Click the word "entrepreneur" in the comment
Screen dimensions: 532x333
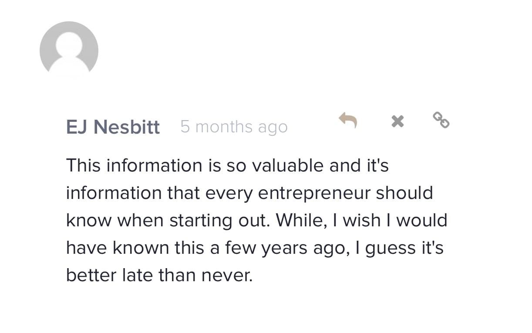tap(314, 193)
